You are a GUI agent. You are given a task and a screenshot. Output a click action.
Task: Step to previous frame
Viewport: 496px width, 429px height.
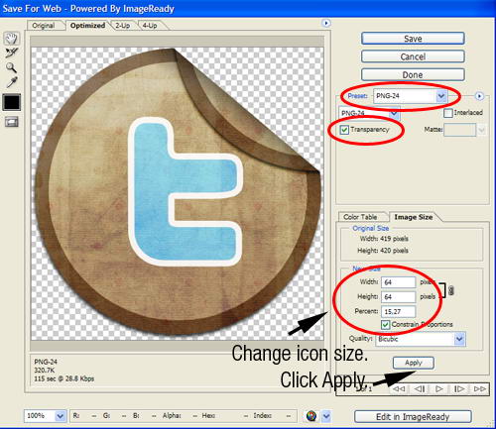pyautogui.click(x=420, y=388)
